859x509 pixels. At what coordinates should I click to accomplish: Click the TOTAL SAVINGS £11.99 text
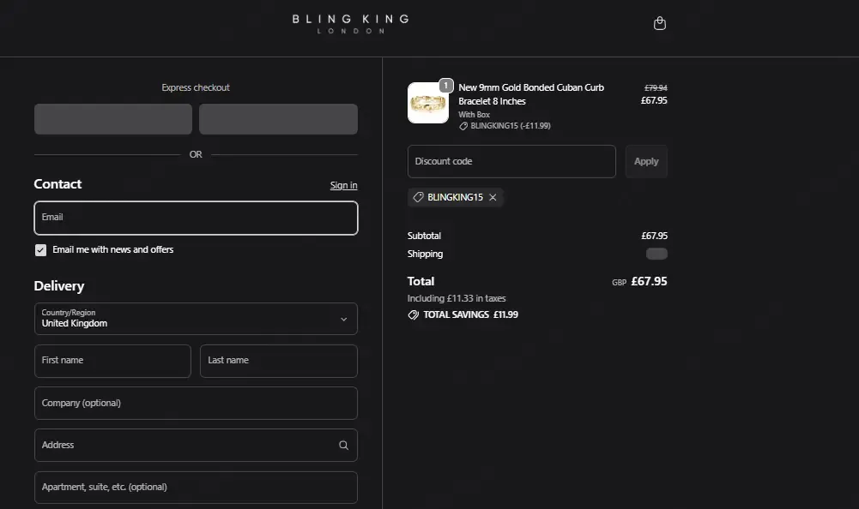(470, 314)
